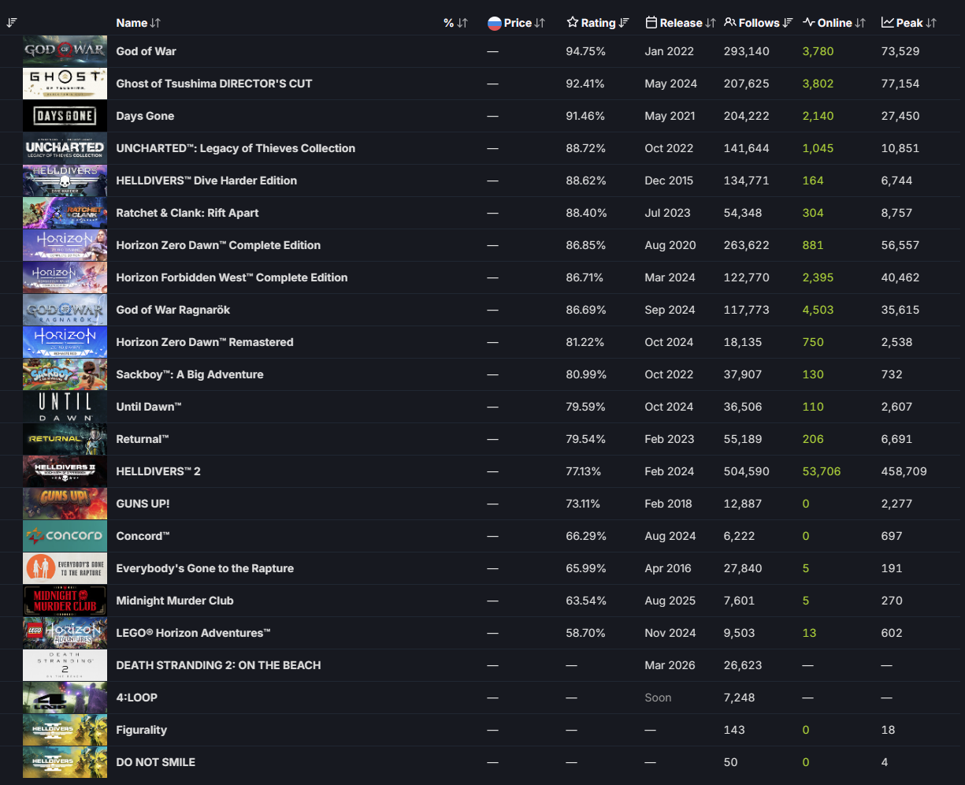Click the GUNS UP! thumbnail
This screenshot has height=785, width=965.
[x=65, y=504]
